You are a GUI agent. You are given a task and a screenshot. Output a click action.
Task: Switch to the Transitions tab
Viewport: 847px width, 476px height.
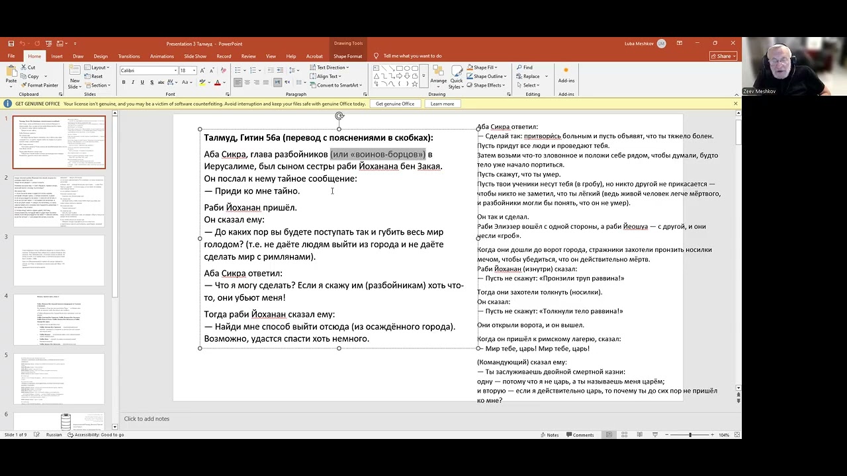tap(129, 56)
